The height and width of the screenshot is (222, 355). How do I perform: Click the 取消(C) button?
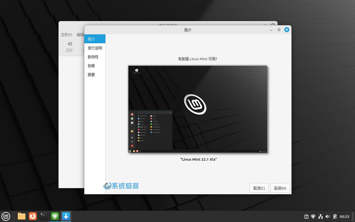(x=259, y=188)
